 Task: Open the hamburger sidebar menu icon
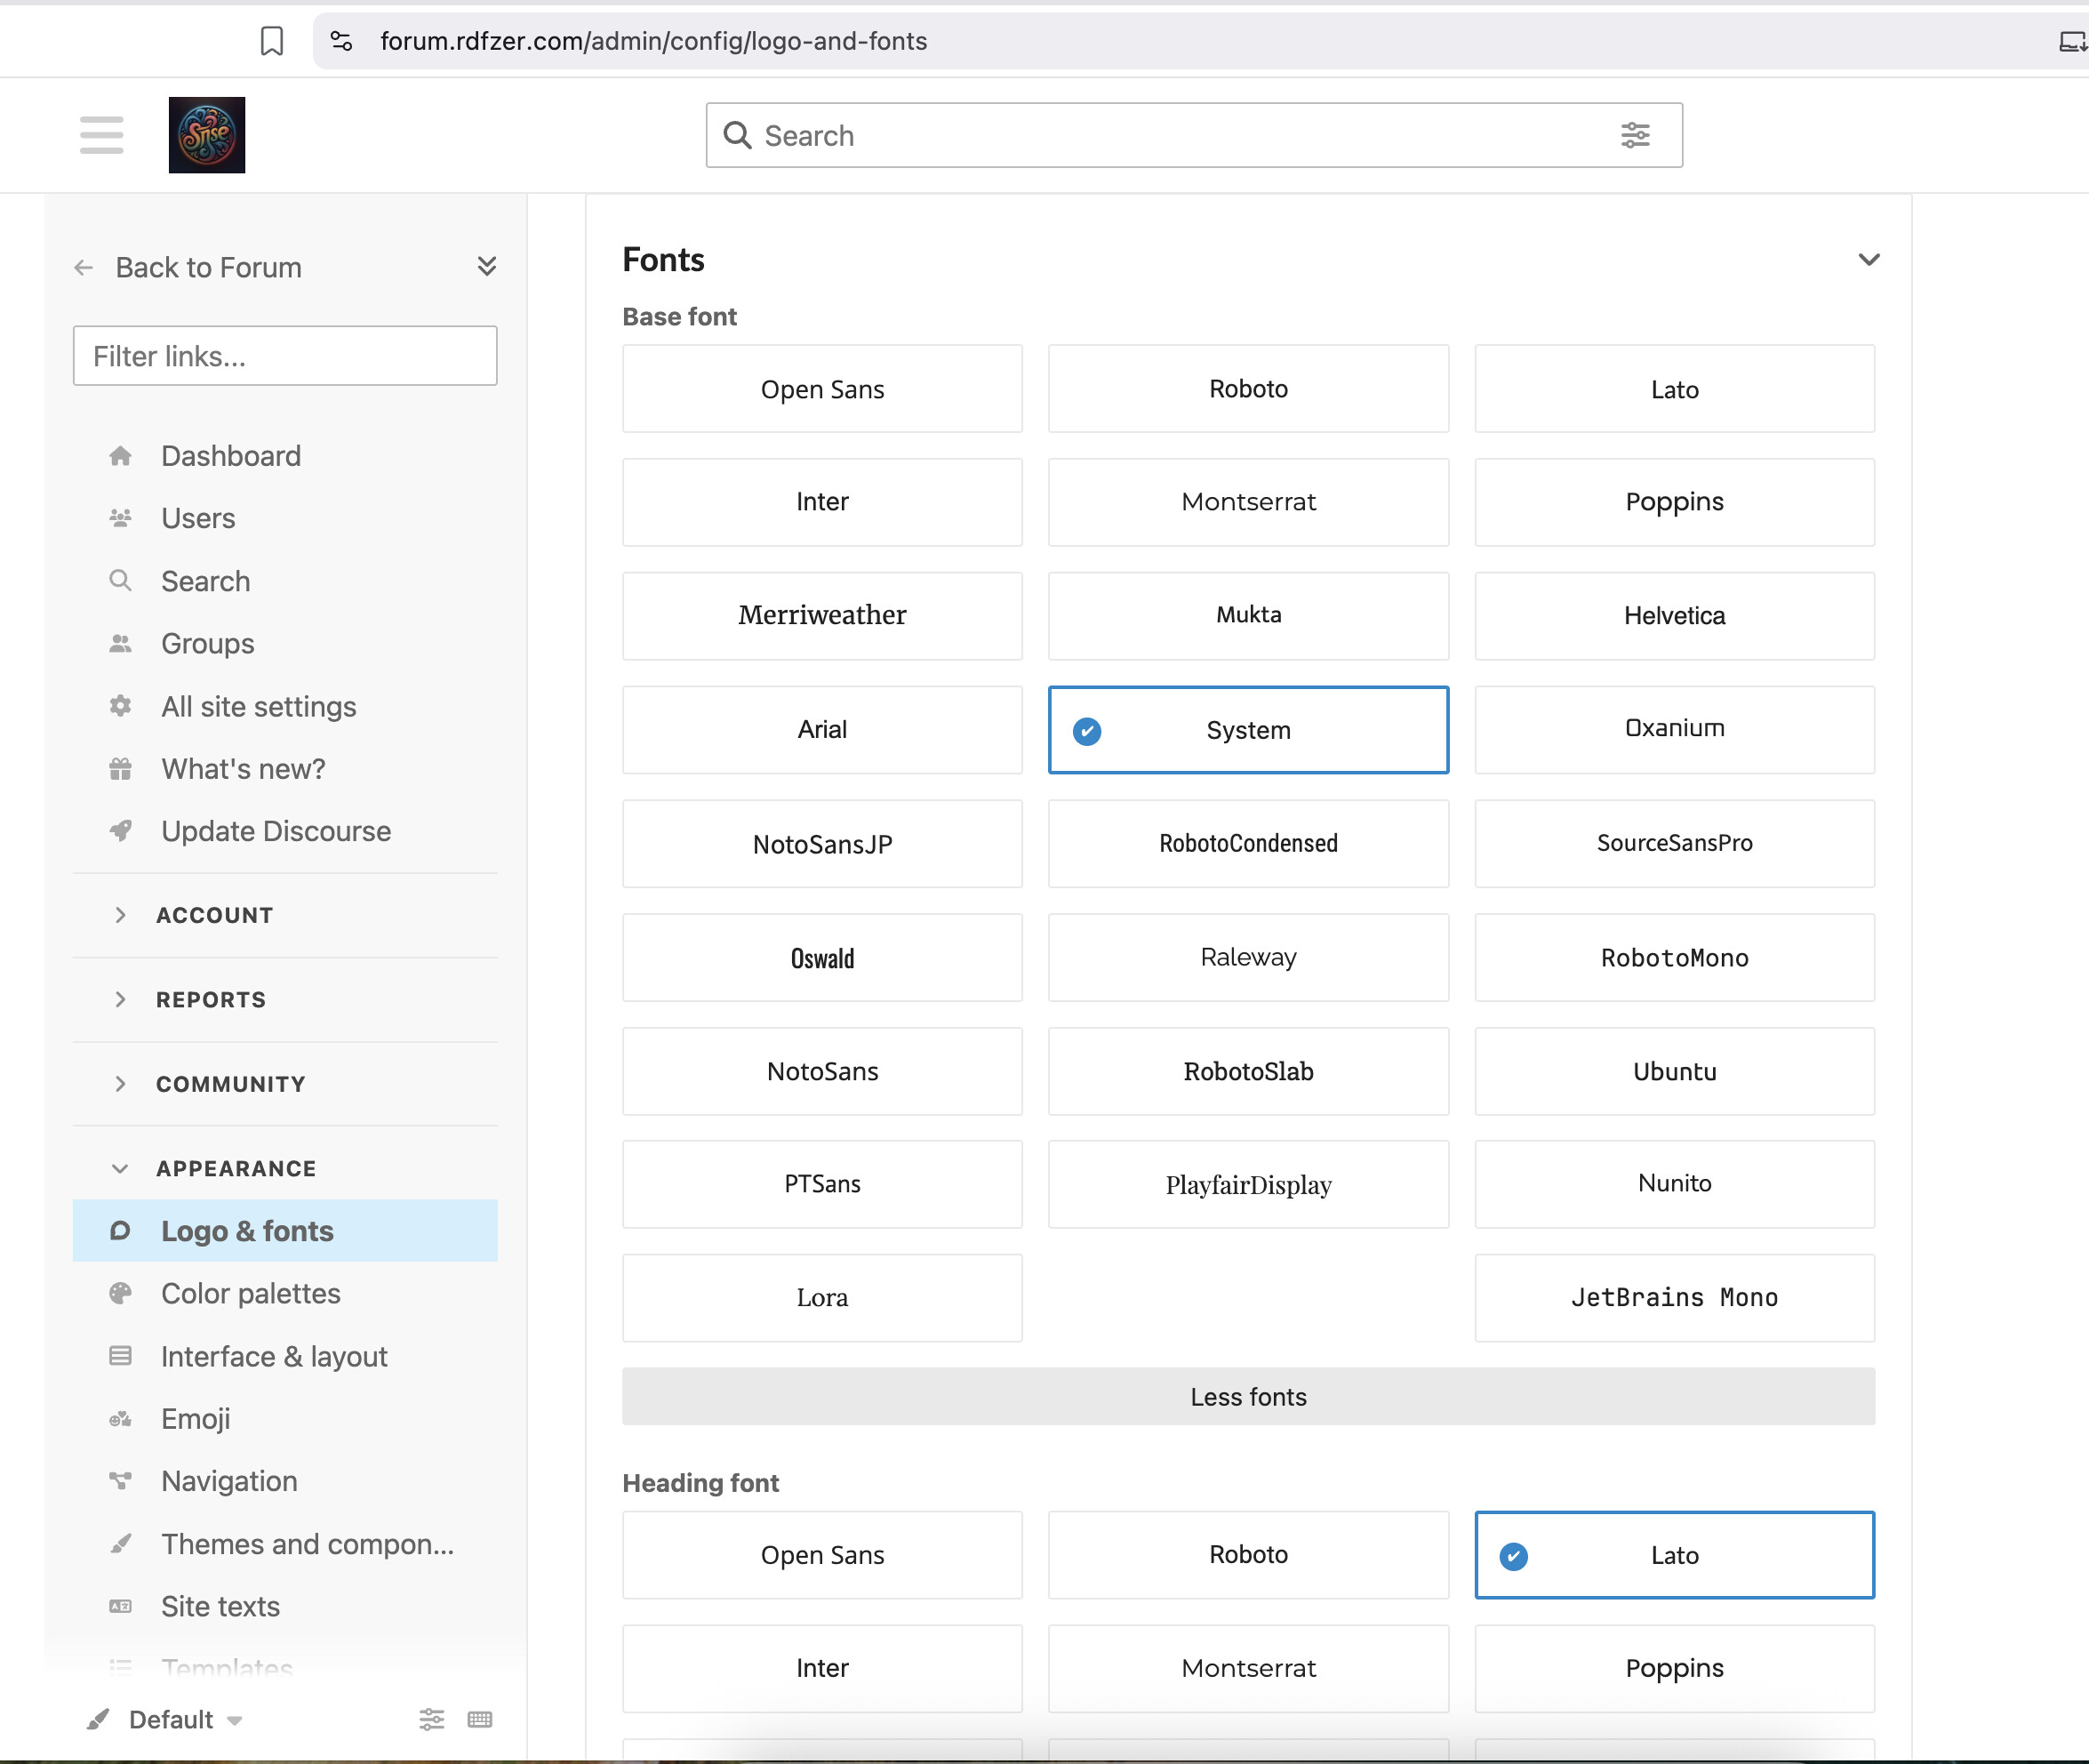tap(101, 135)
